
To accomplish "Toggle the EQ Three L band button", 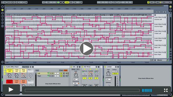I will pyautogui.click(x=84, y=78).
